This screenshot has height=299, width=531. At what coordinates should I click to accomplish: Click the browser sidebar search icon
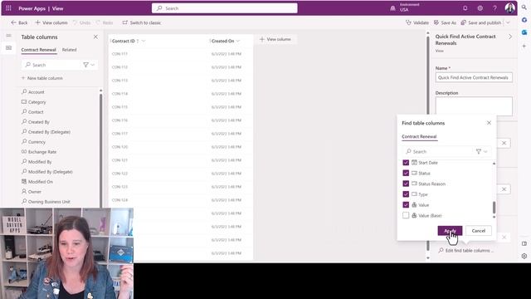[524, 7]
